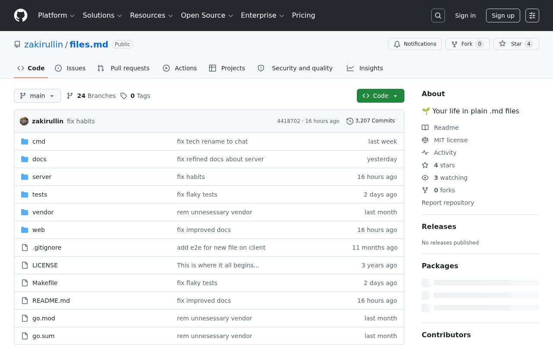This screenshot has width=553, height=345.
Task: Open 'This is where it all begins...' commit
Action: [218, 265]
